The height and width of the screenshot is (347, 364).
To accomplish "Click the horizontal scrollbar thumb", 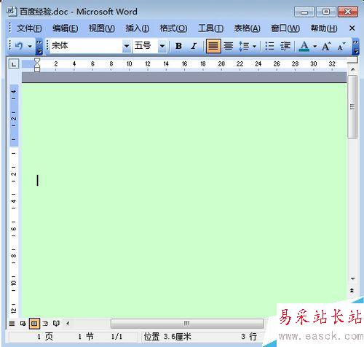I will pyautogui.click(x=187, y=324).
